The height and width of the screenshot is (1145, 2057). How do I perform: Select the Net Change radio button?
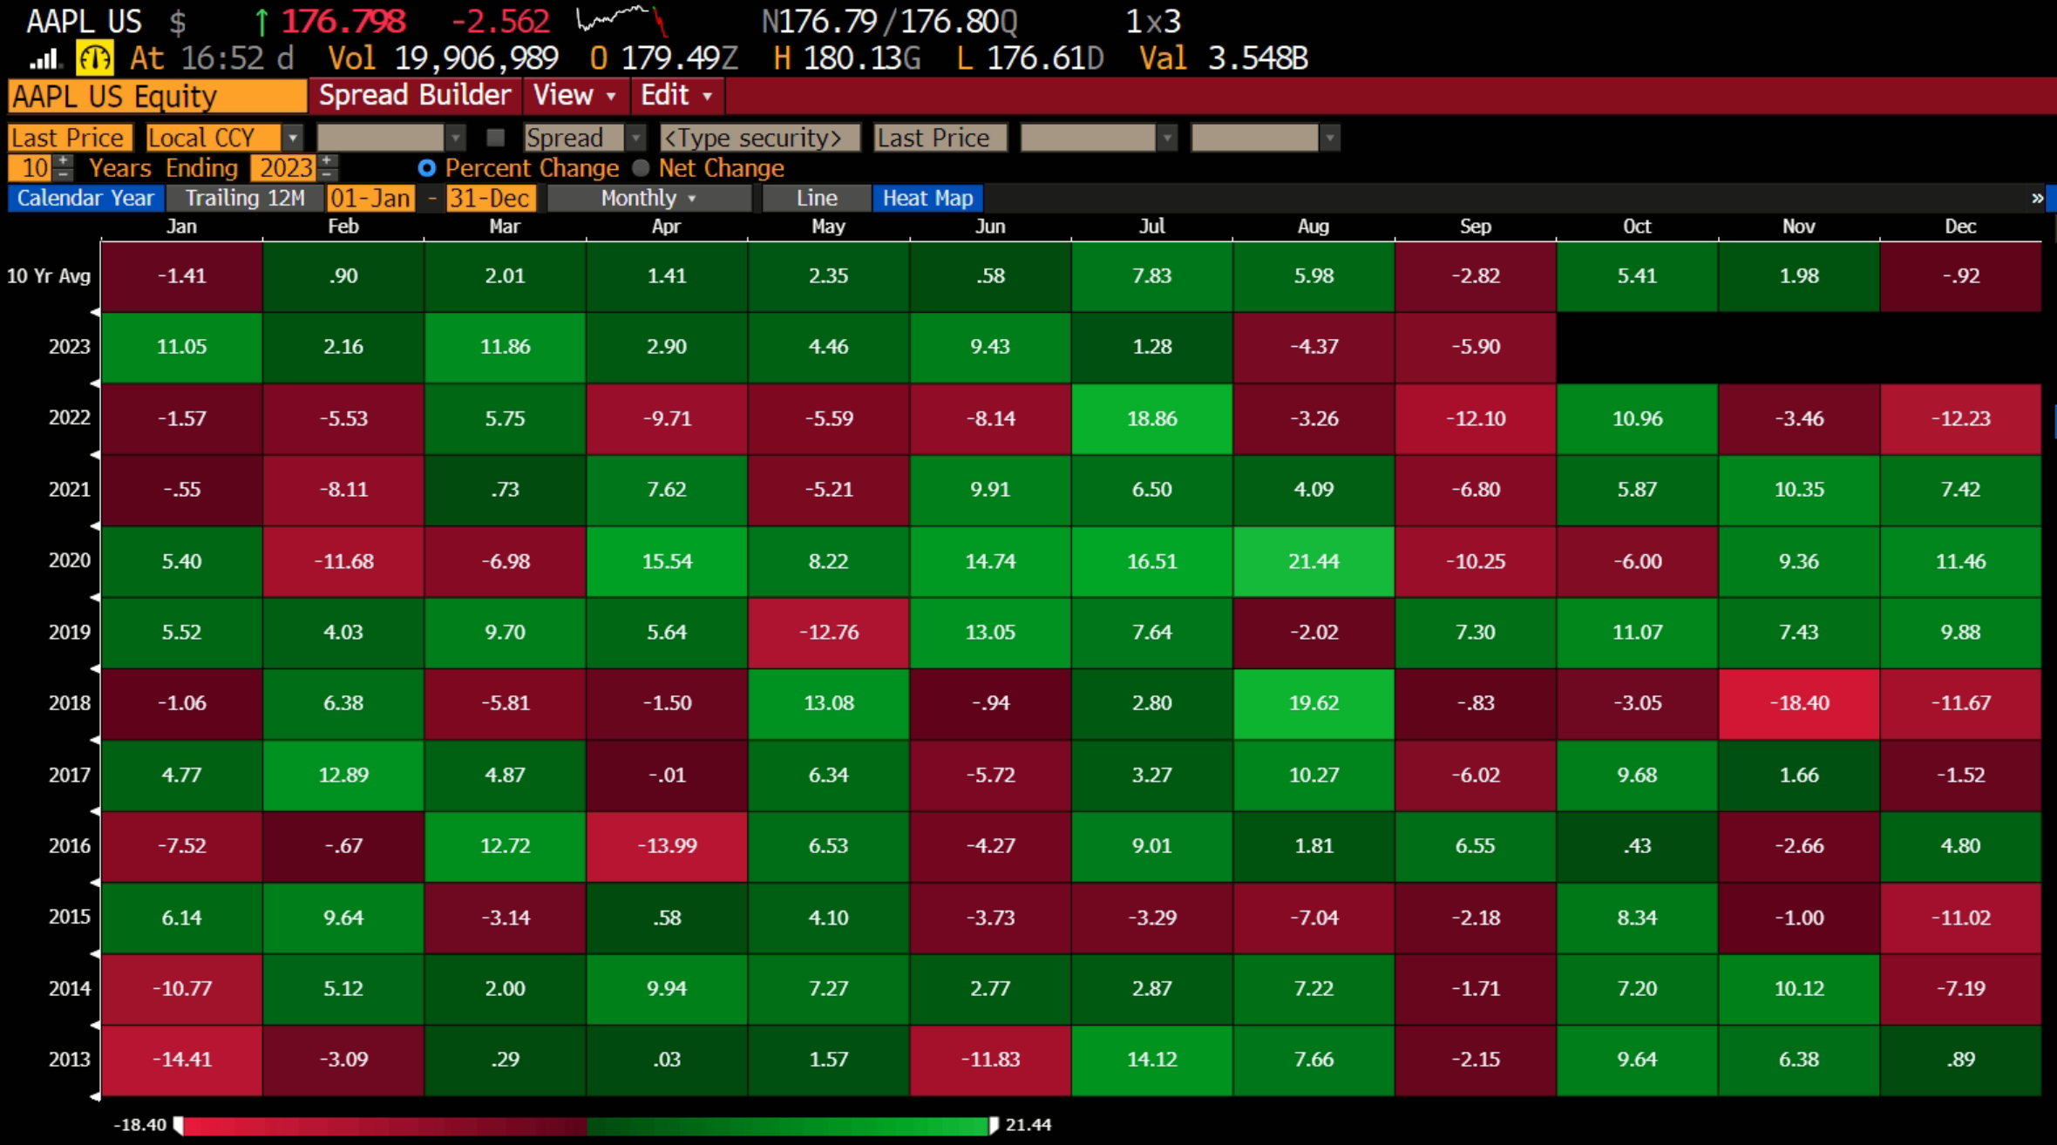642,168
